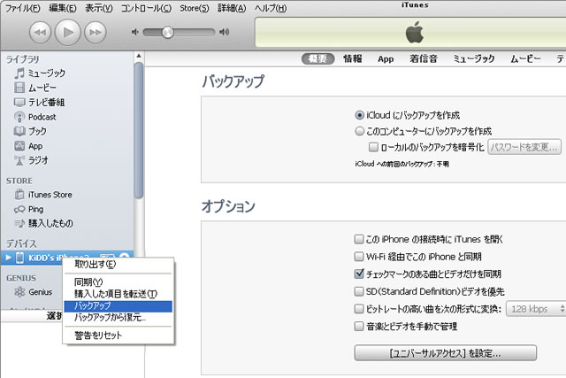Click the sidebar scroll up arrow
Viewport: 566px width, 378px height.
(x=139, y=56)
